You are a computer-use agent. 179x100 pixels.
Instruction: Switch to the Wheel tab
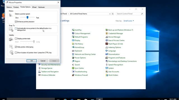(x=34, y=7)
